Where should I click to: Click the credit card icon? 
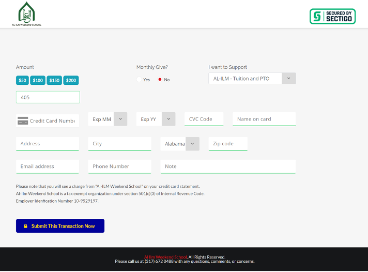(x=23, y=120)
